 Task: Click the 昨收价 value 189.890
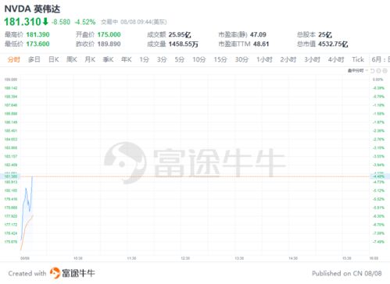click(x=109, y=44)
